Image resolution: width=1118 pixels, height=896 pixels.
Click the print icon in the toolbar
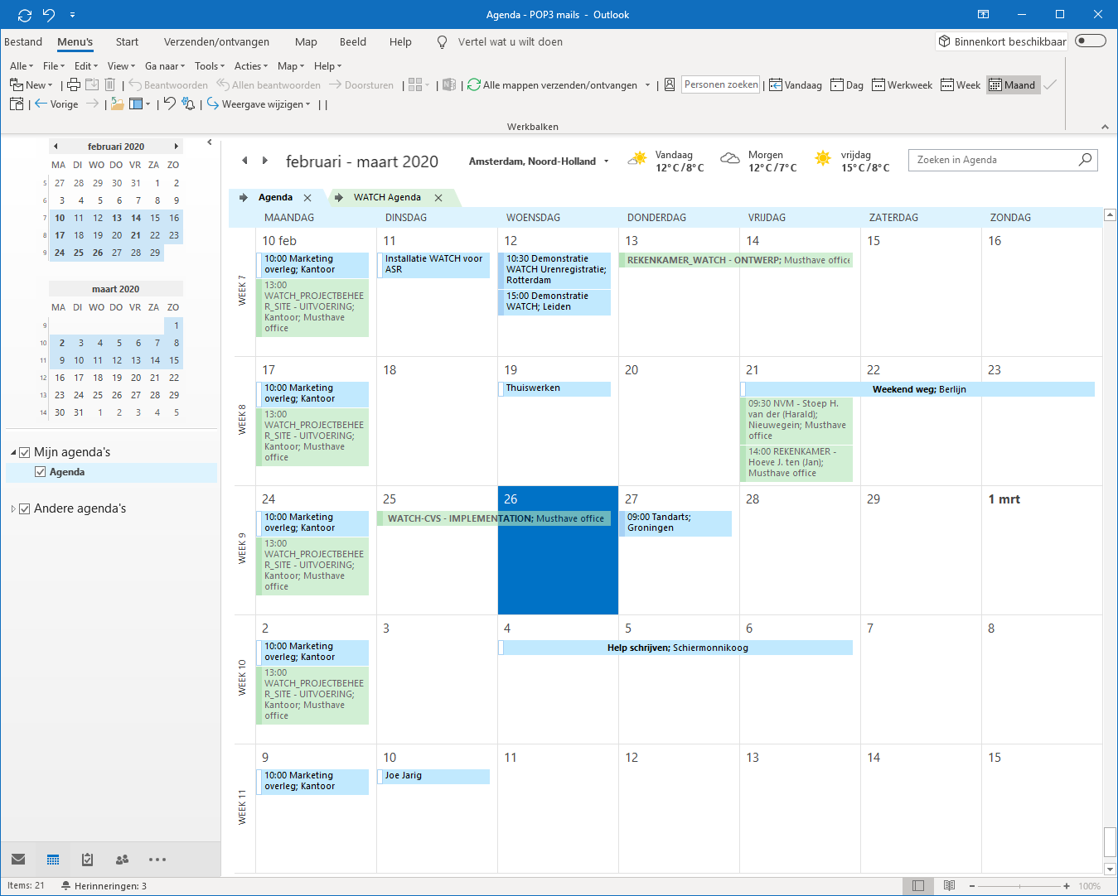pyautogui.click(x=74, y=84)
